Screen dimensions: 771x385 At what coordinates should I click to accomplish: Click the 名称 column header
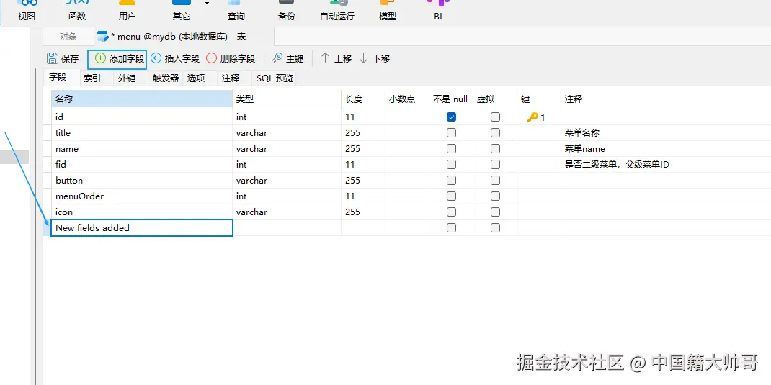coord(142,99)
